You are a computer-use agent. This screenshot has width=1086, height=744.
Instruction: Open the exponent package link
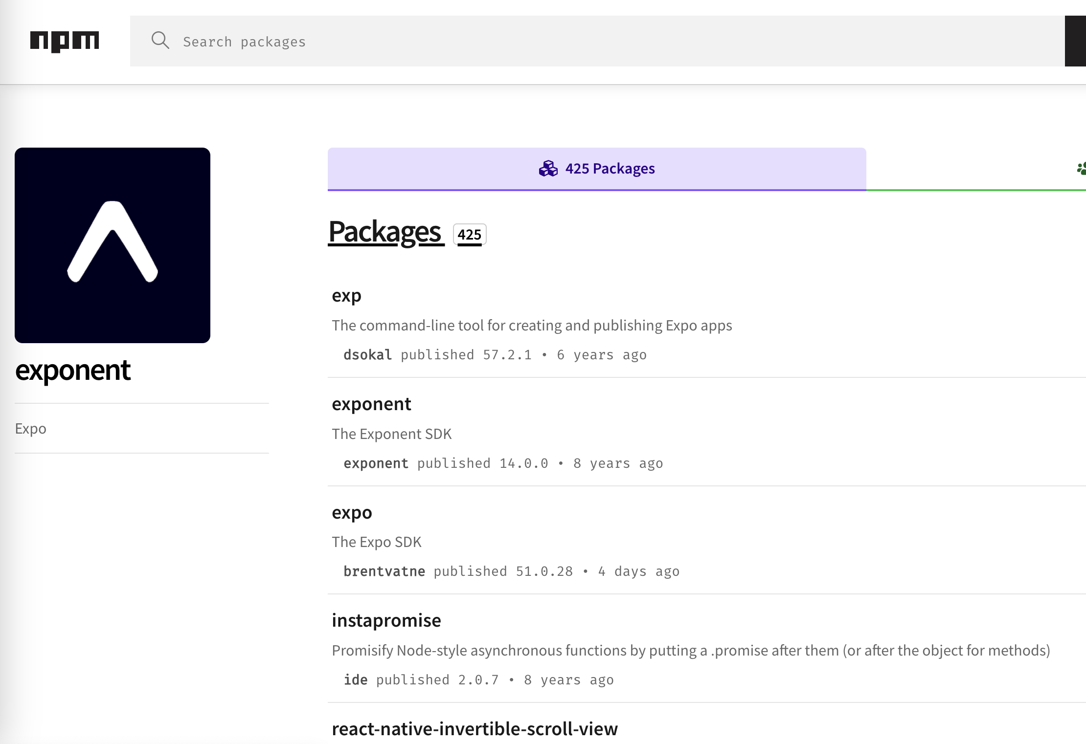click(371, 404)
